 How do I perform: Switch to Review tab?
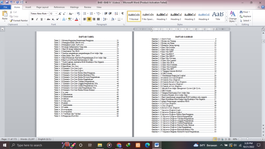(x=88, y=7)
